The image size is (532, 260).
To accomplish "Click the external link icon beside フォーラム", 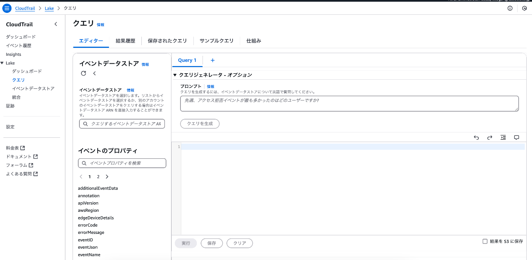I will (x=31, y=165).
